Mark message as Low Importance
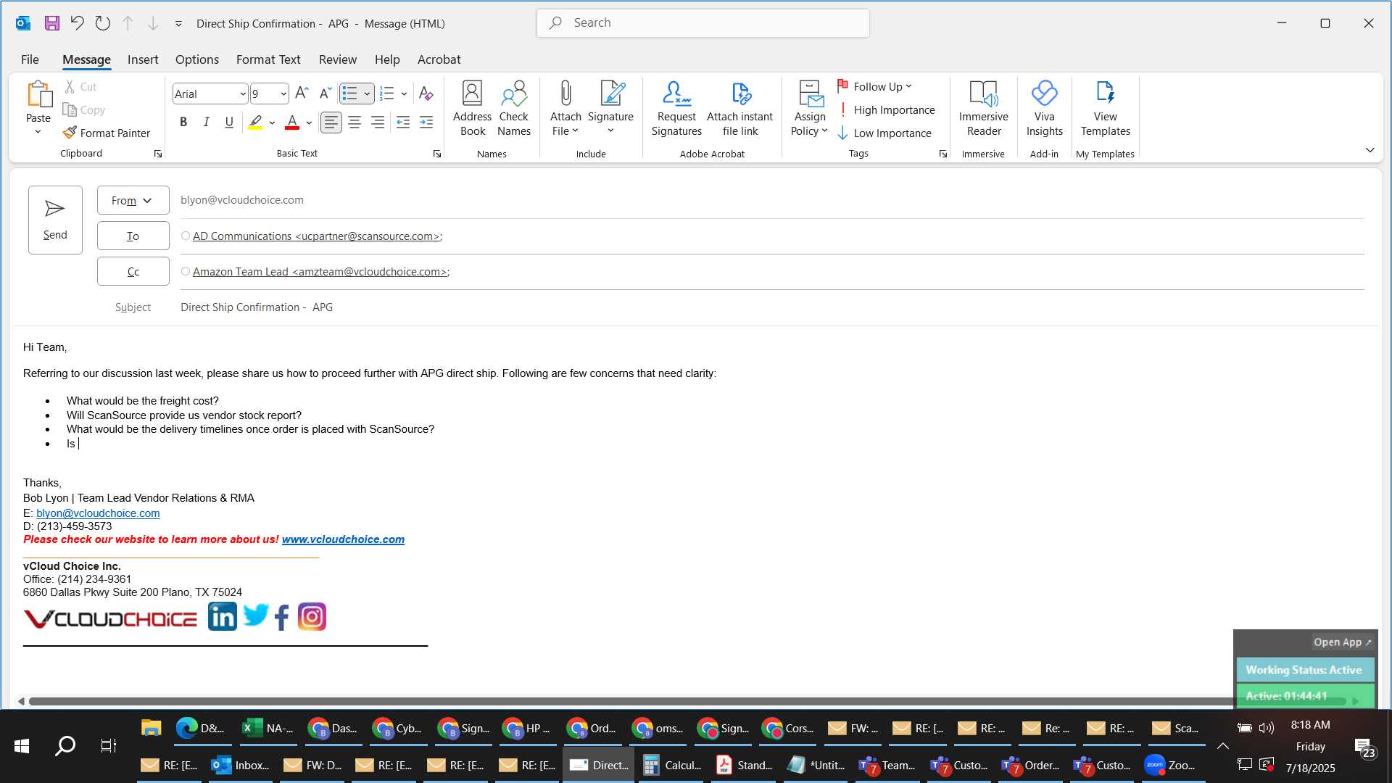 (x=884, y=133)
